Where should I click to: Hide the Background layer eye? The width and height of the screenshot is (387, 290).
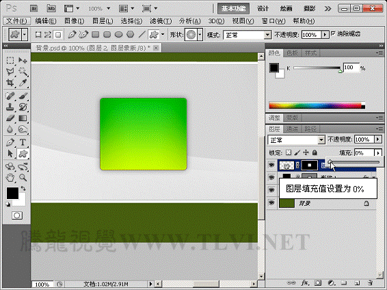pyautogui.click(x=271, y=203)
